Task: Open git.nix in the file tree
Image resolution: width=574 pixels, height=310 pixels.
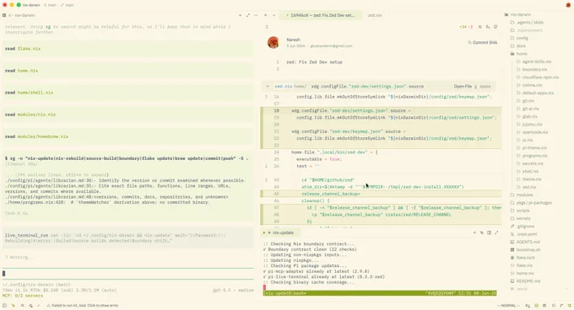Action: (525, 101)
